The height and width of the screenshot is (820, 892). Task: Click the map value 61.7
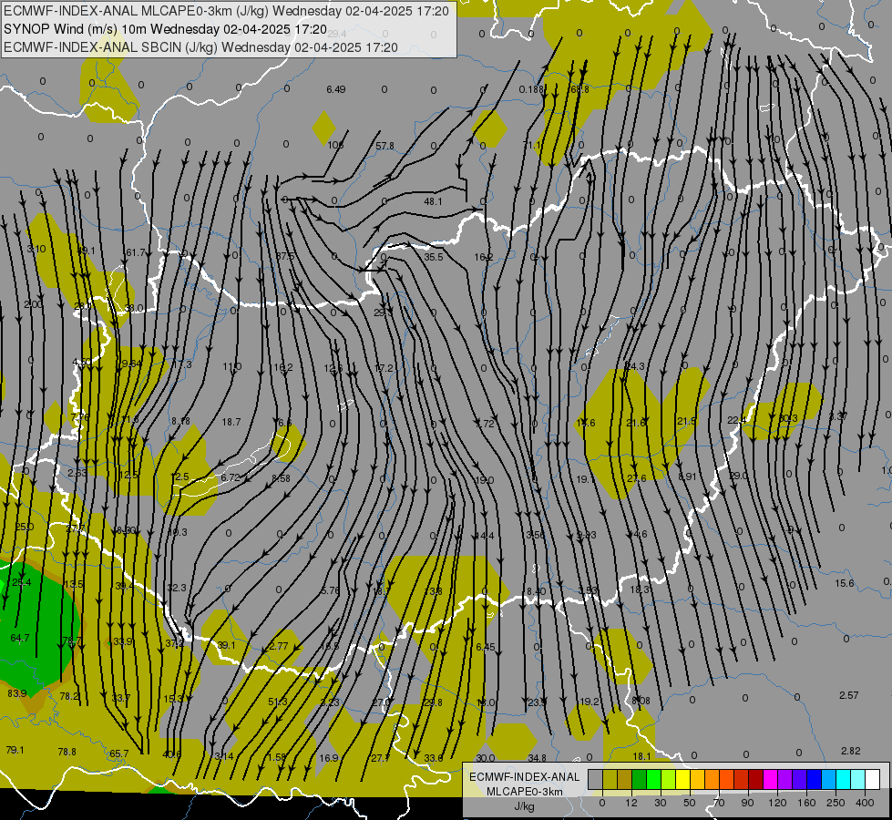coord(136,252)
